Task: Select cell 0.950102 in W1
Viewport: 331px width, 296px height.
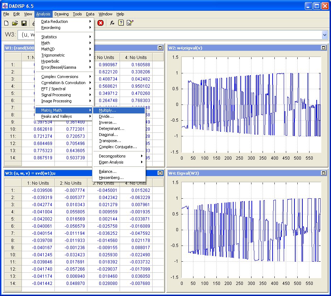Action: (x=136, y=86)
